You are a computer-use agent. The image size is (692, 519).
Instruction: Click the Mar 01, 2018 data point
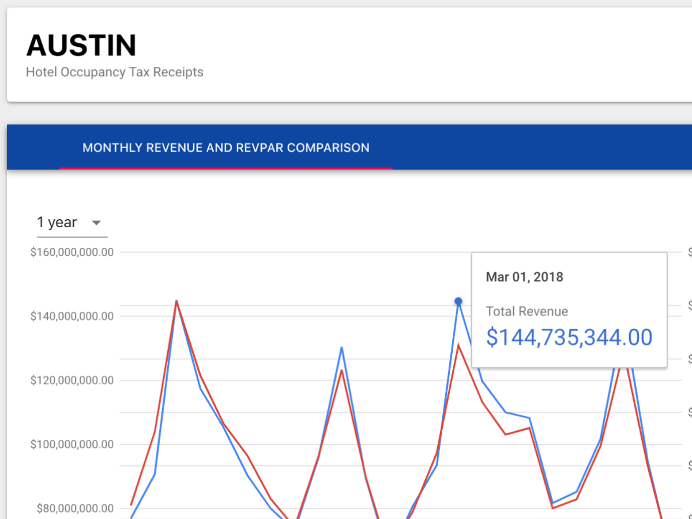[x=458, y=301]
